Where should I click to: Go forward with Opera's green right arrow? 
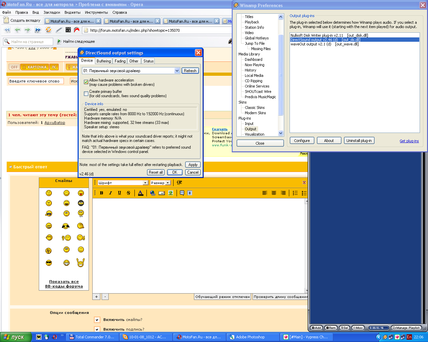tap(27, 30)
